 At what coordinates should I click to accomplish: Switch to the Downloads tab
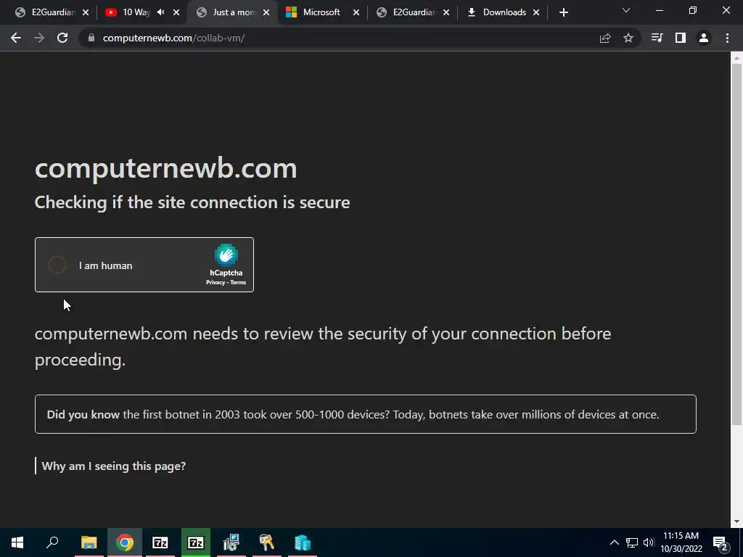504,12
